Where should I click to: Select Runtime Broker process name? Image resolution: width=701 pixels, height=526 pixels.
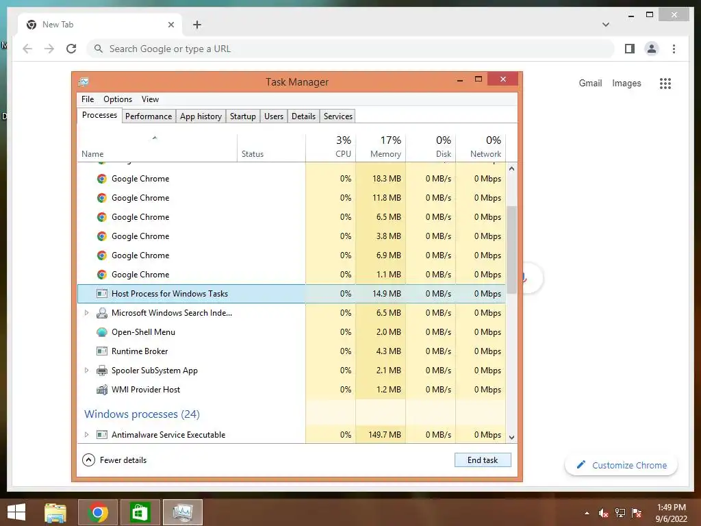[140, 351]
